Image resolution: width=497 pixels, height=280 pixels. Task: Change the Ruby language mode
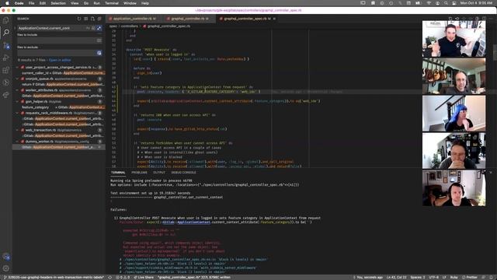coord(454,278)
